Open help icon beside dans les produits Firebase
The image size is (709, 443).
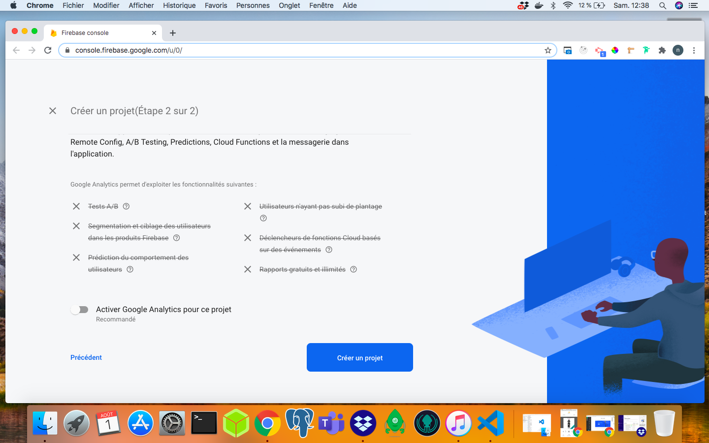(176, 238)
